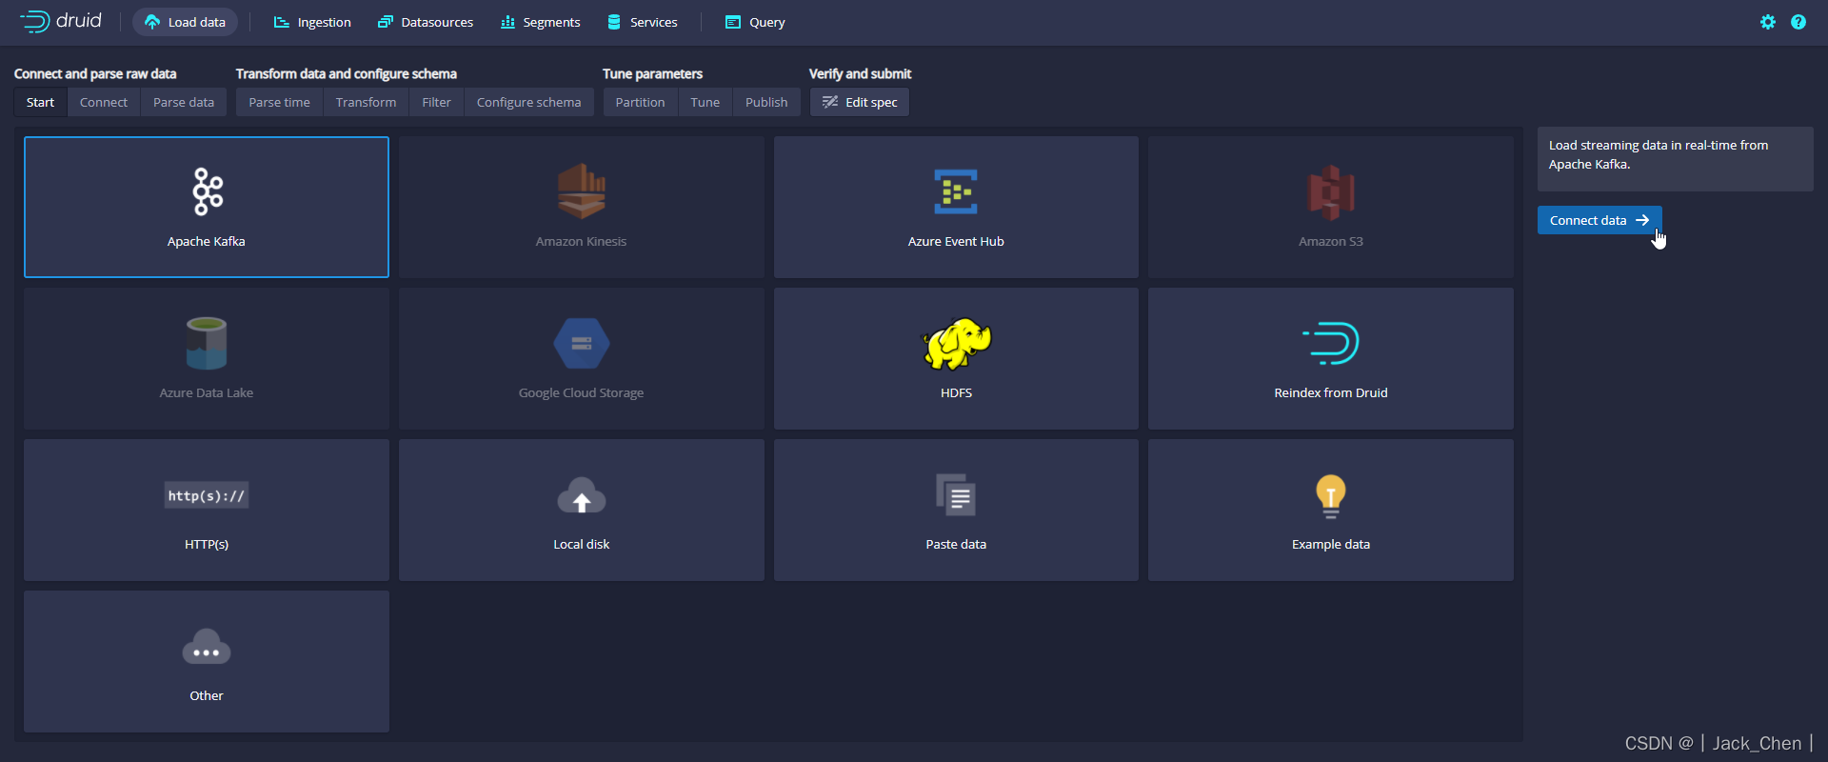The width and height of the screenshot is (1828, 762).
Task: Click the Example data lightbulb icon
Action: pos(1331,495)
